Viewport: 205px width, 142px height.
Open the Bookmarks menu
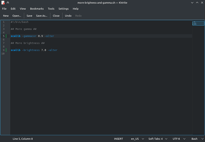[37, 9]
